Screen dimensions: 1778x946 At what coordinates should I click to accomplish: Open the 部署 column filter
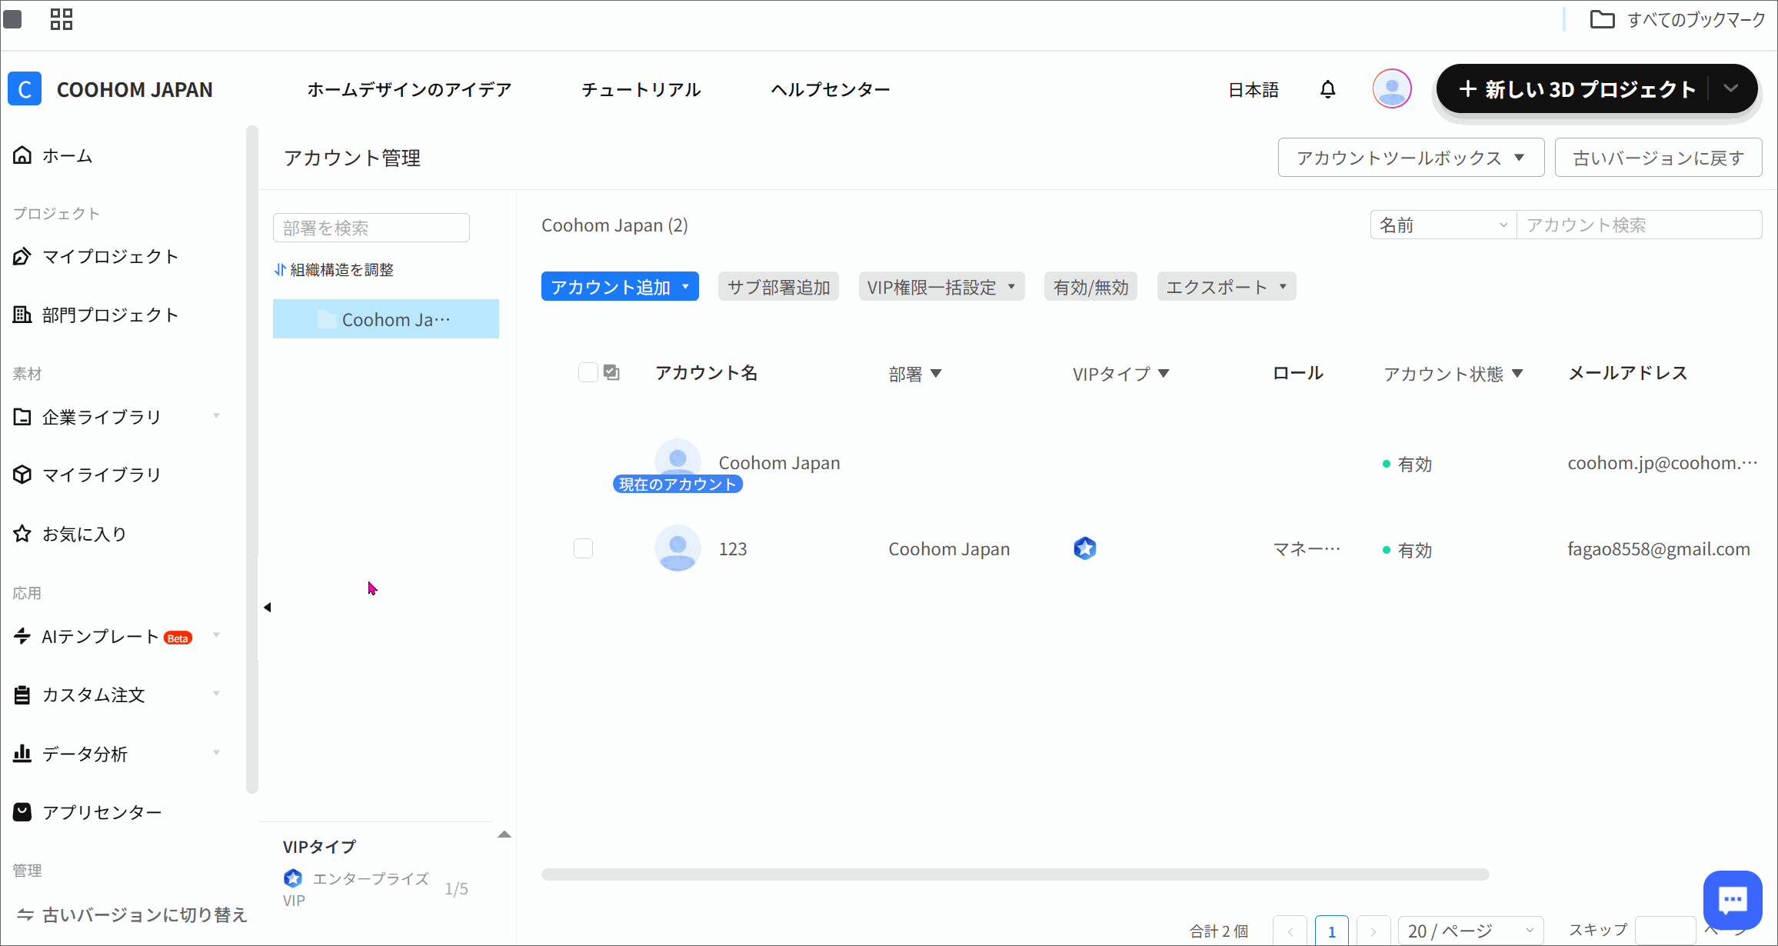click(x=936, y=374)
